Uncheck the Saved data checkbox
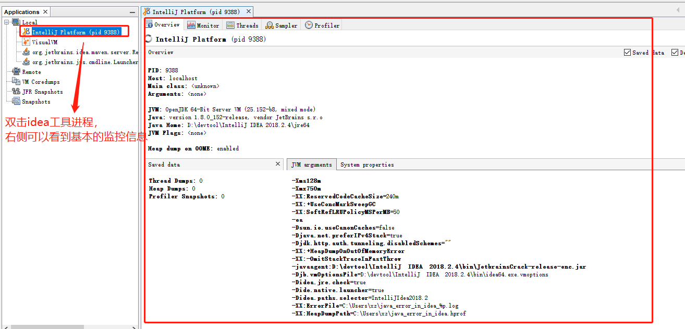Viewport: 685px width, 329px height. coord(627,53)
